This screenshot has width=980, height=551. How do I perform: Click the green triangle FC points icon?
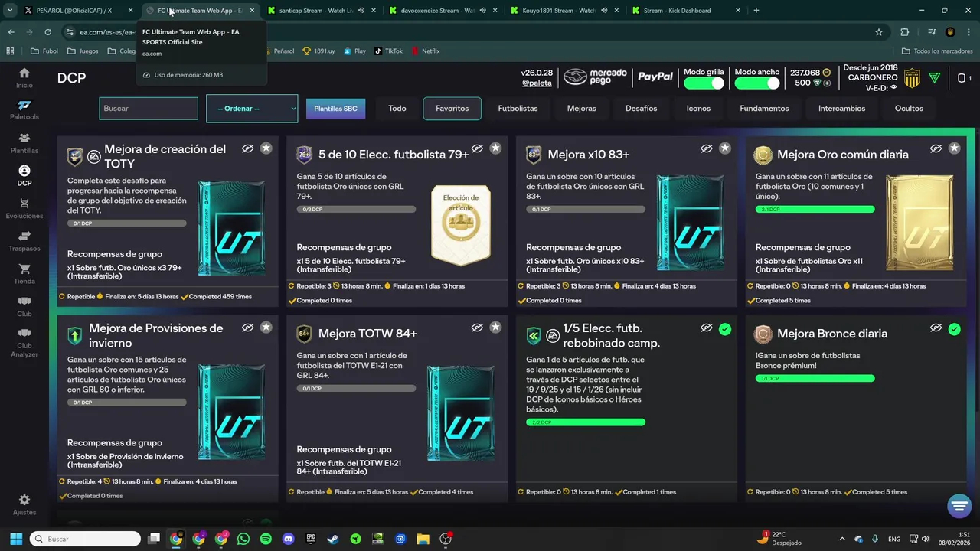pos(934,78)
